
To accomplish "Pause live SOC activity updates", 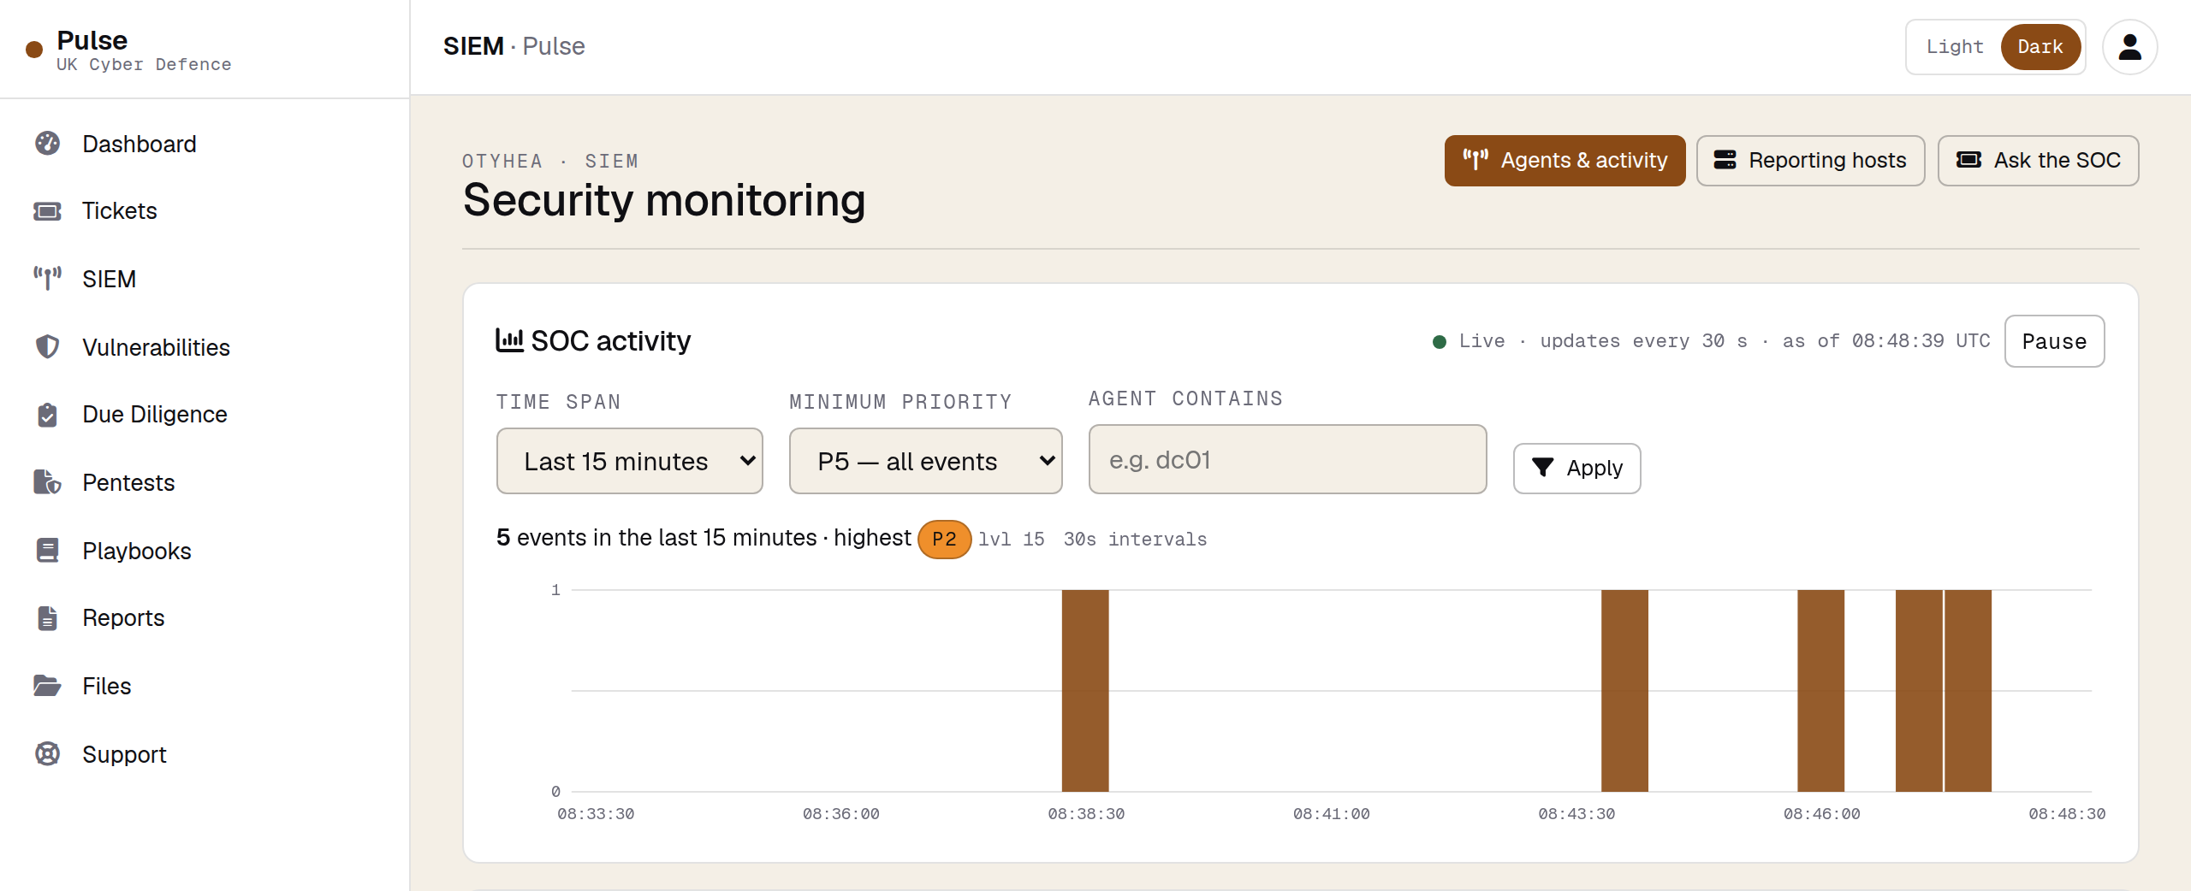I will click(x=2054, y=341).
